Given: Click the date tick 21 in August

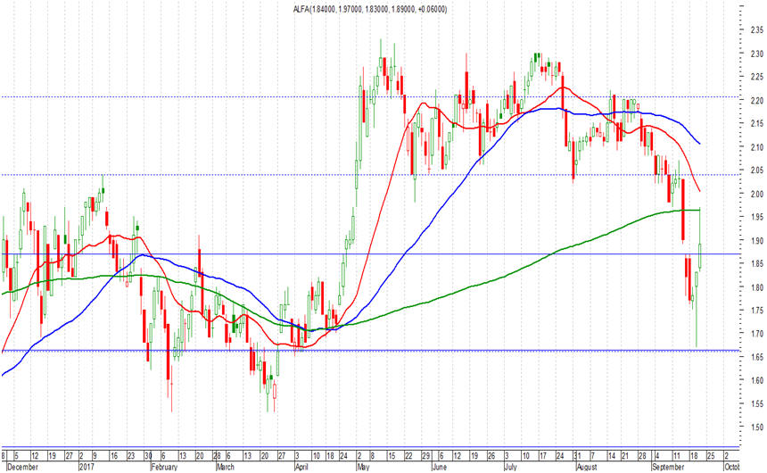Looking at the screenshot, I should 625,456.
